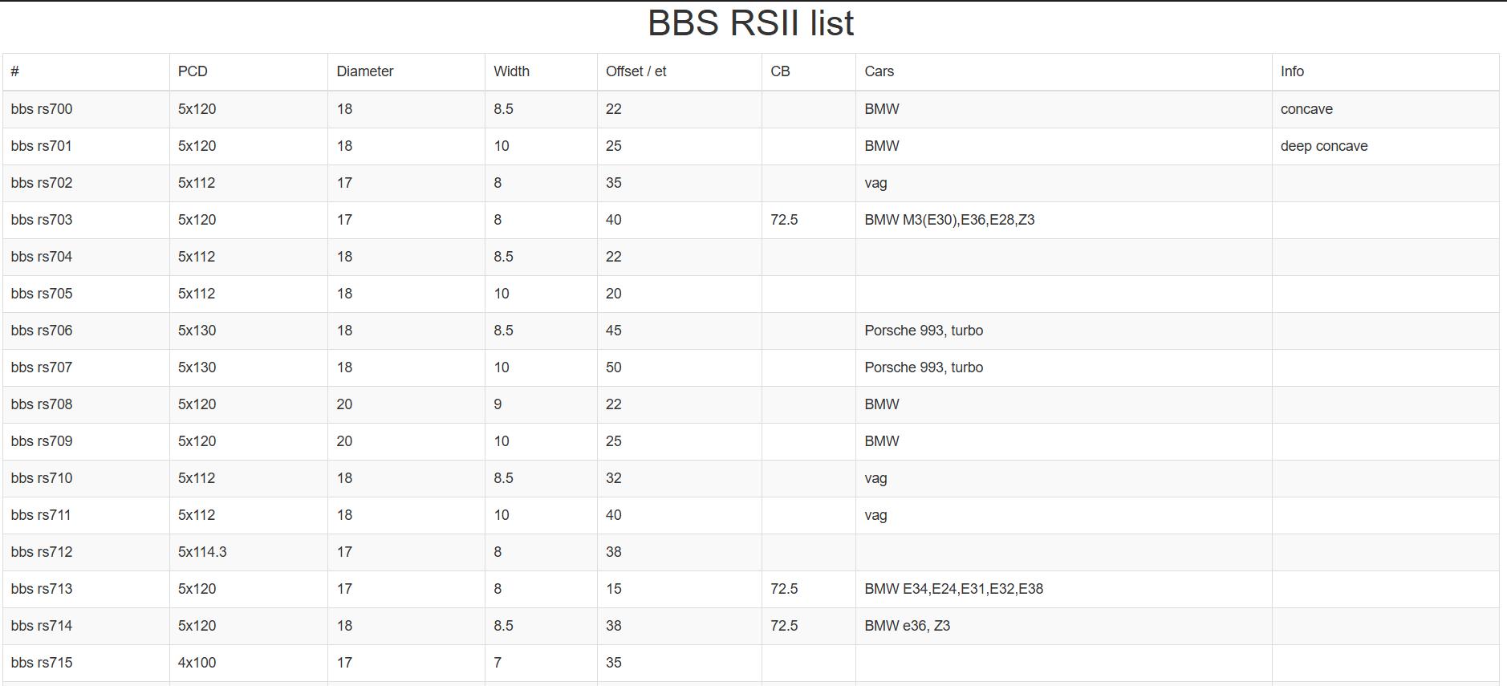1507x686 pixels.
Task: Select the bbs rs710 cell
Action: coord(86,478)
